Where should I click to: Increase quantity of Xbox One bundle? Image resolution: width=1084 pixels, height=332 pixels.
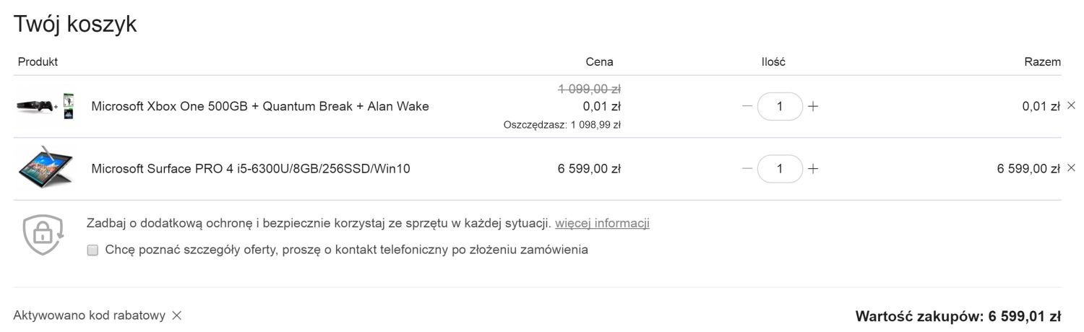coord(813,106)
